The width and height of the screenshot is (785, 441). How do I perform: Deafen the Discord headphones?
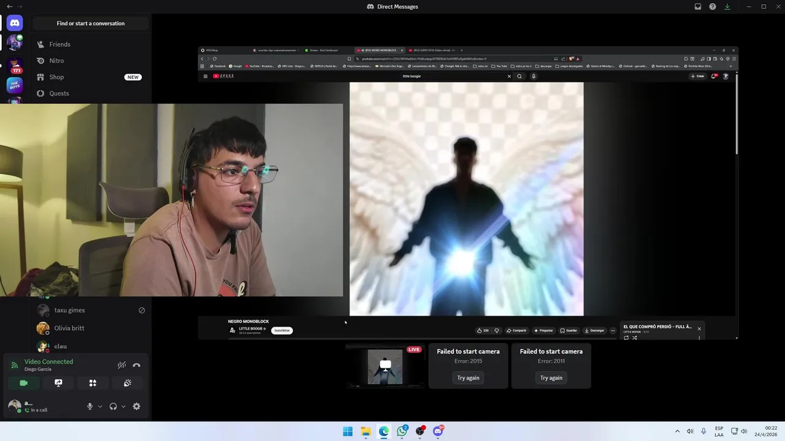click(113, 406)
